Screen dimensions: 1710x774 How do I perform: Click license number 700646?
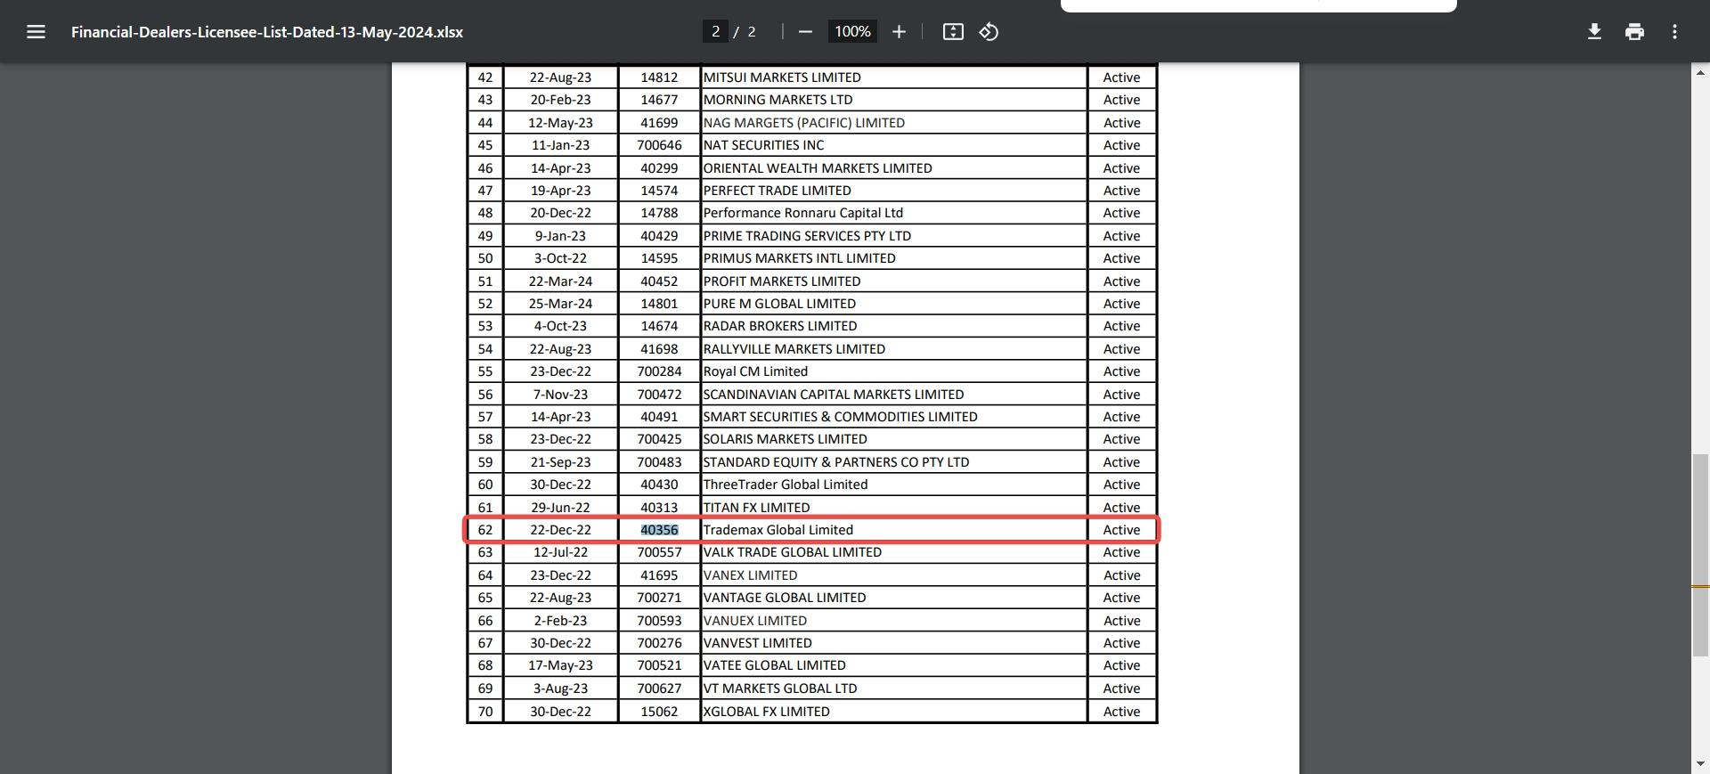click(659, 145)
